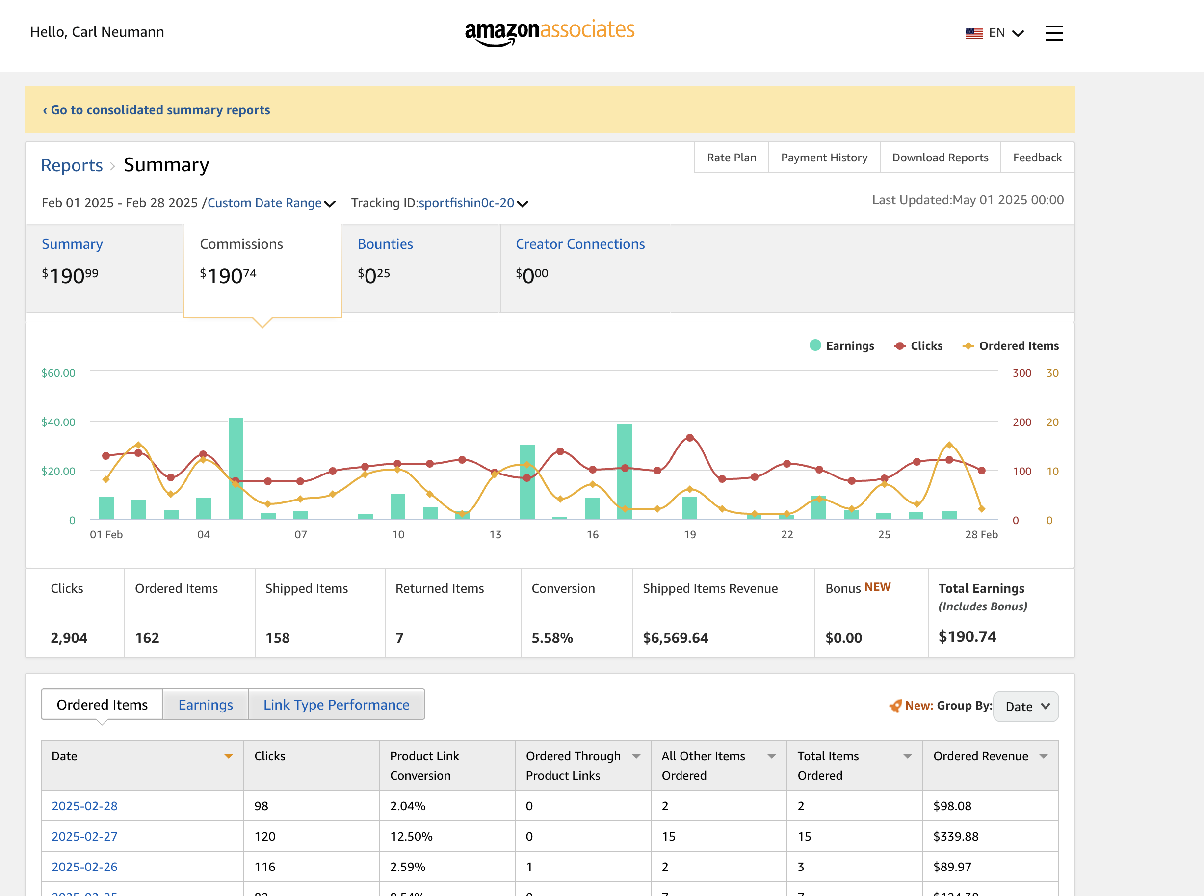Toggle the Earnings legend series

(x=841, y=345)
